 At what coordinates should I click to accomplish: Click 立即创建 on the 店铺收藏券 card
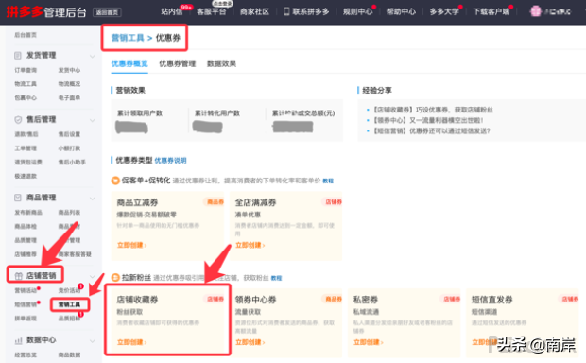pos(132,342)
